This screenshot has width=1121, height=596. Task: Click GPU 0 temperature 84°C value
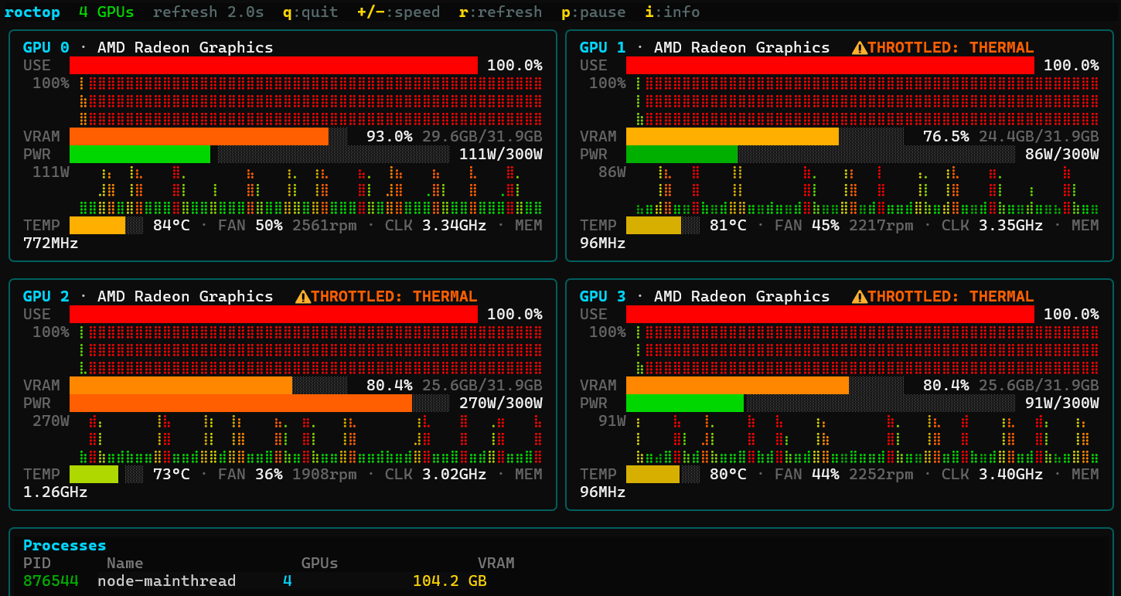[171, 225]
